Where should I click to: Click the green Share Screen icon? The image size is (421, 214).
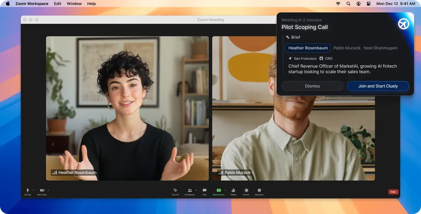coord(219,190)
